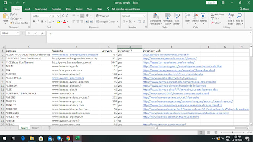Open Cell Styles gallery
The height and width of the screenshot is (142, 253).
coord(177,19)
